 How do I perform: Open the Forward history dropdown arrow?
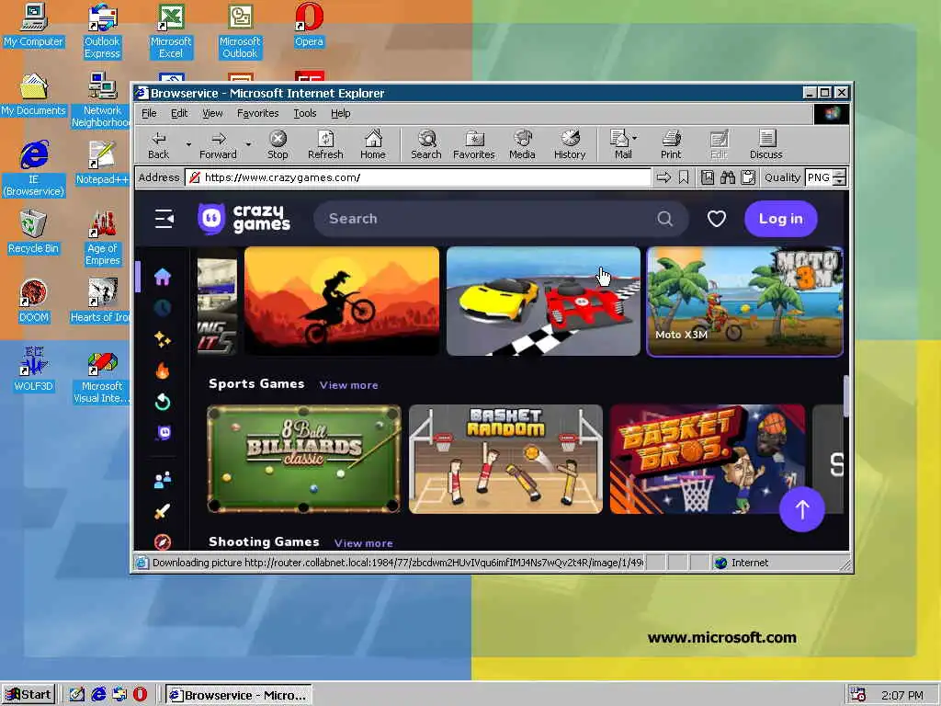click(248, 144)
